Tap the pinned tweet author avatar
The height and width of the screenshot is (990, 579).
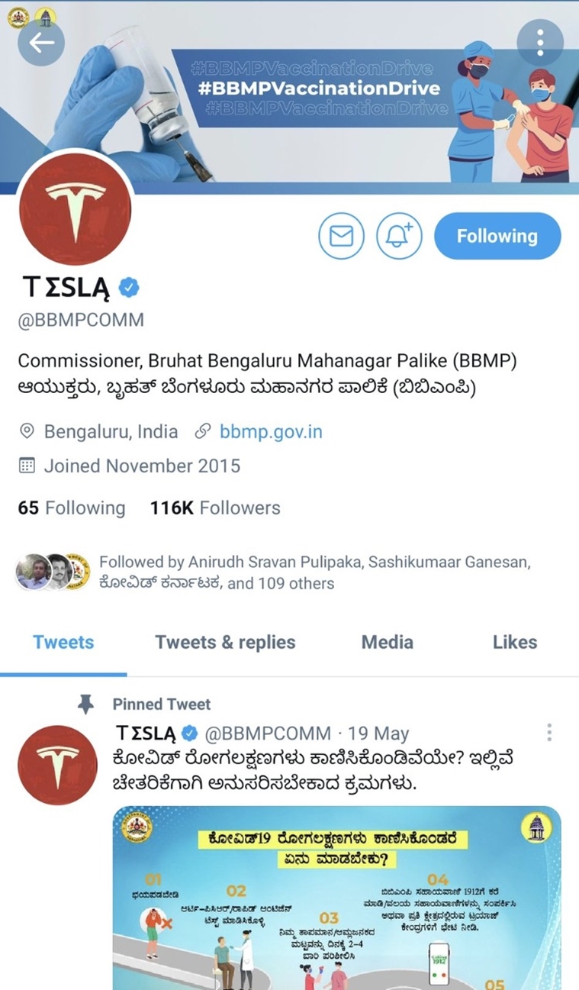pos(58,766)
